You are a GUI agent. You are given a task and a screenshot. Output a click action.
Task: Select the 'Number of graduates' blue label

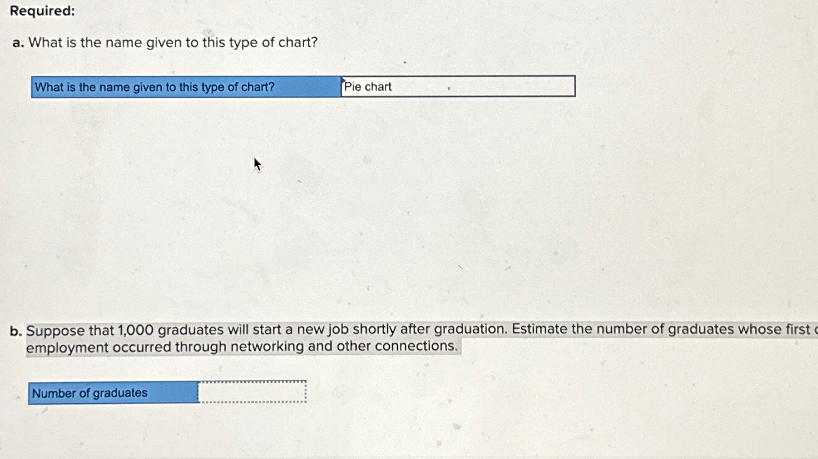tap(113, 393)
